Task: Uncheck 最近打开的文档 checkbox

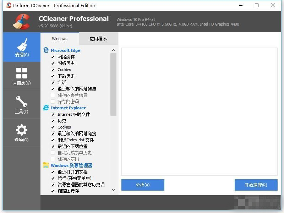Action: [53, 172]
